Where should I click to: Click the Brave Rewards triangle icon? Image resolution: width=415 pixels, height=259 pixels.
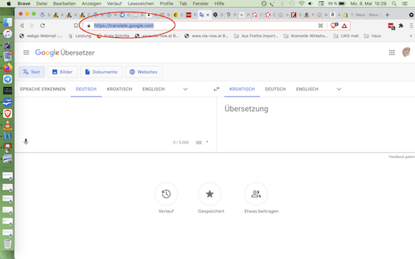(x=344, y=26)
